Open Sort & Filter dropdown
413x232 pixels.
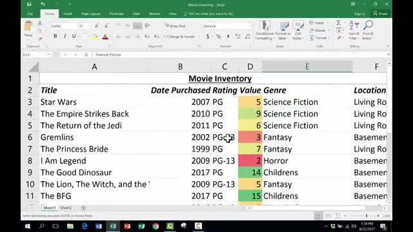354,30
